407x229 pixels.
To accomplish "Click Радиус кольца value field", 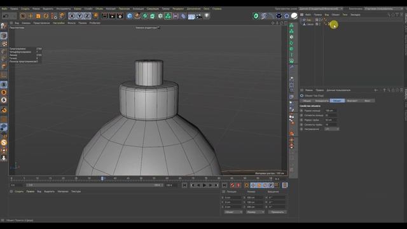I will tap(331, 111).
